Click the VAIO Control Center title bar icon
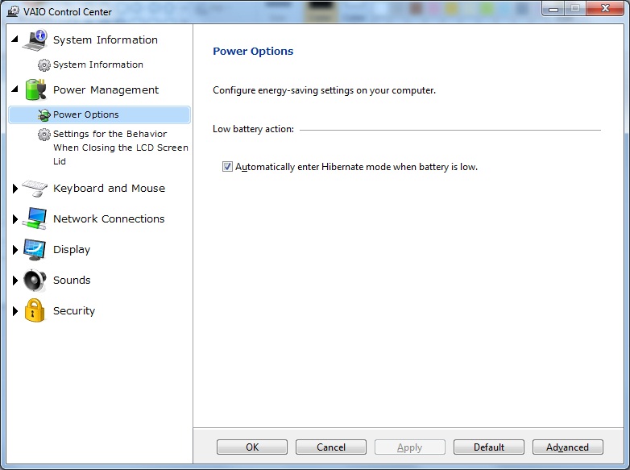 tap(13, 11)
